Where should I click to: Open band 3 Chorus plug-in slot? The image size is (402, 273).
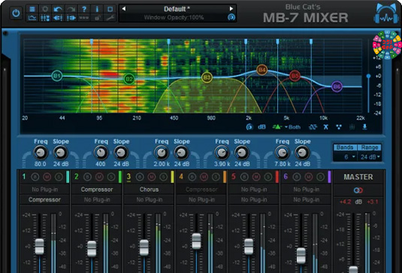pyautogui.click(x=149, y=190)
